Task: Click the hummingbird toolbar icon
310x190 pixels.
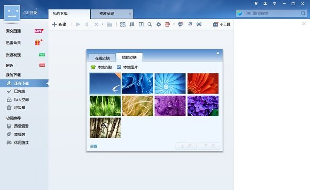Action: point(190,24)
